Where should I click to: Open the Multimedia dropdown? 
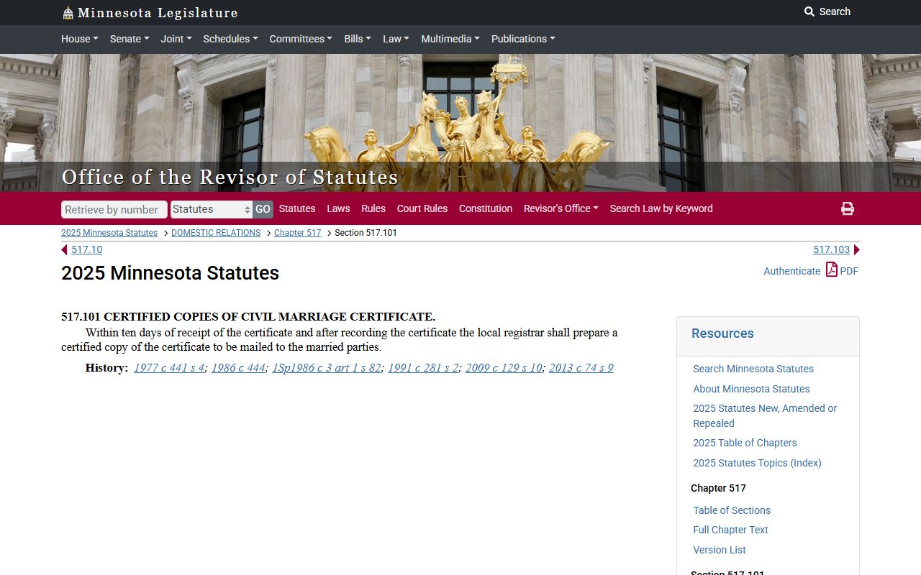click(450, 39)
